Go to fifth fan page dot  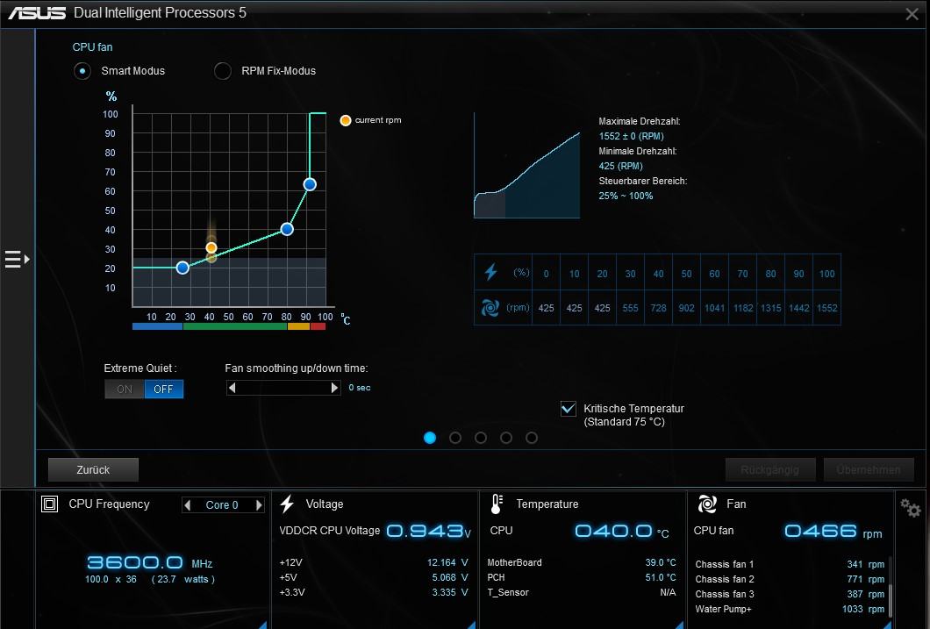[532, 438]
